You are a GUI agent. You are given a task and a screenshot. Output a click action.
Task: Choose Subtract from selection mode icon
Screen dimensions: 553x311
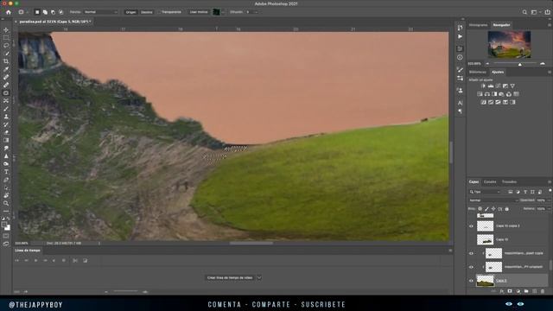point(53,12)
